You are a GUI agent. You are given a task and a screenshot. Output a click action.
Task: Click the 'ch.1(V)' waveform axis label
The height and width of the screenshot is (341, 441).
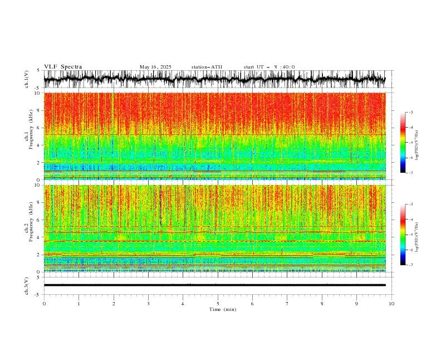click(x=27, y=79)
